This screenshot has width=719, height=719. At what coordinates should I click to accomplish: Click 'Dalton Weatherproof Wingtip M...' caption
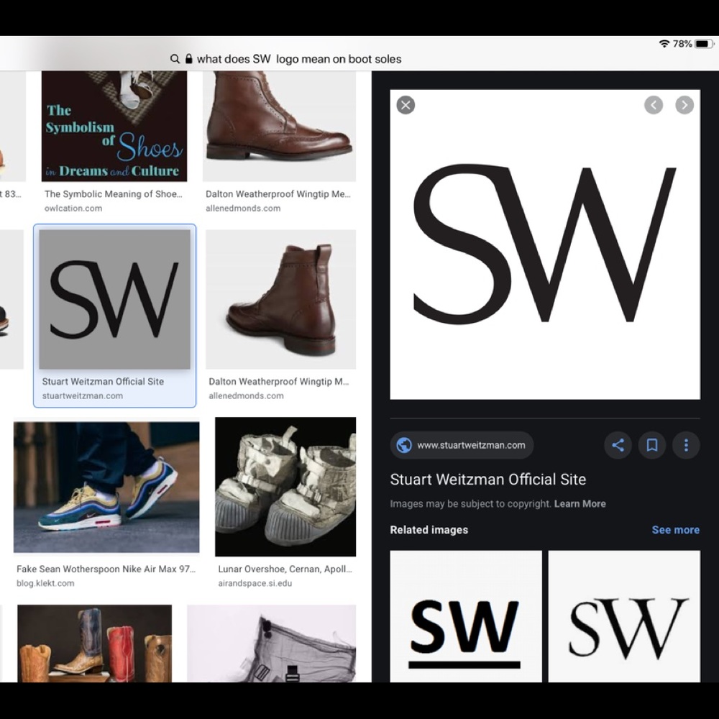(279, 382)
